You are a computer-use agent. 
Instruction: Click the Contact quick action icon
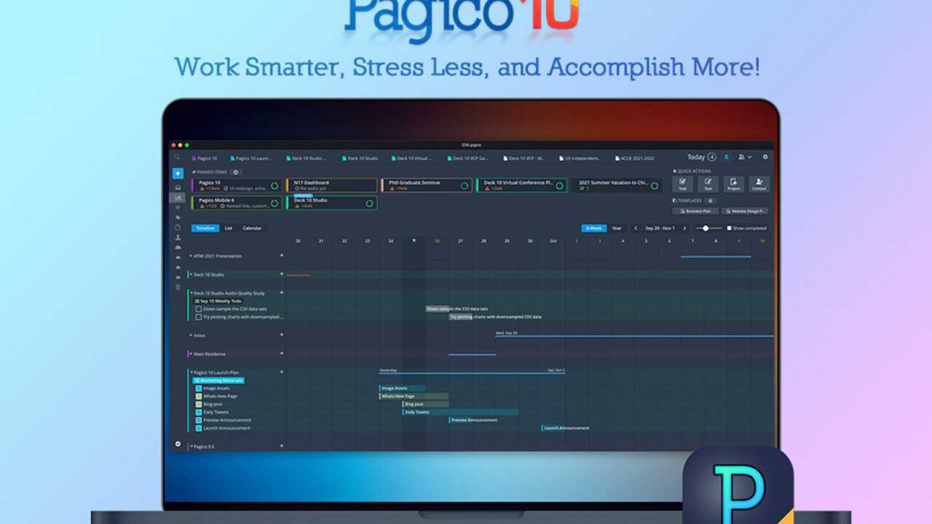(759, 184)
